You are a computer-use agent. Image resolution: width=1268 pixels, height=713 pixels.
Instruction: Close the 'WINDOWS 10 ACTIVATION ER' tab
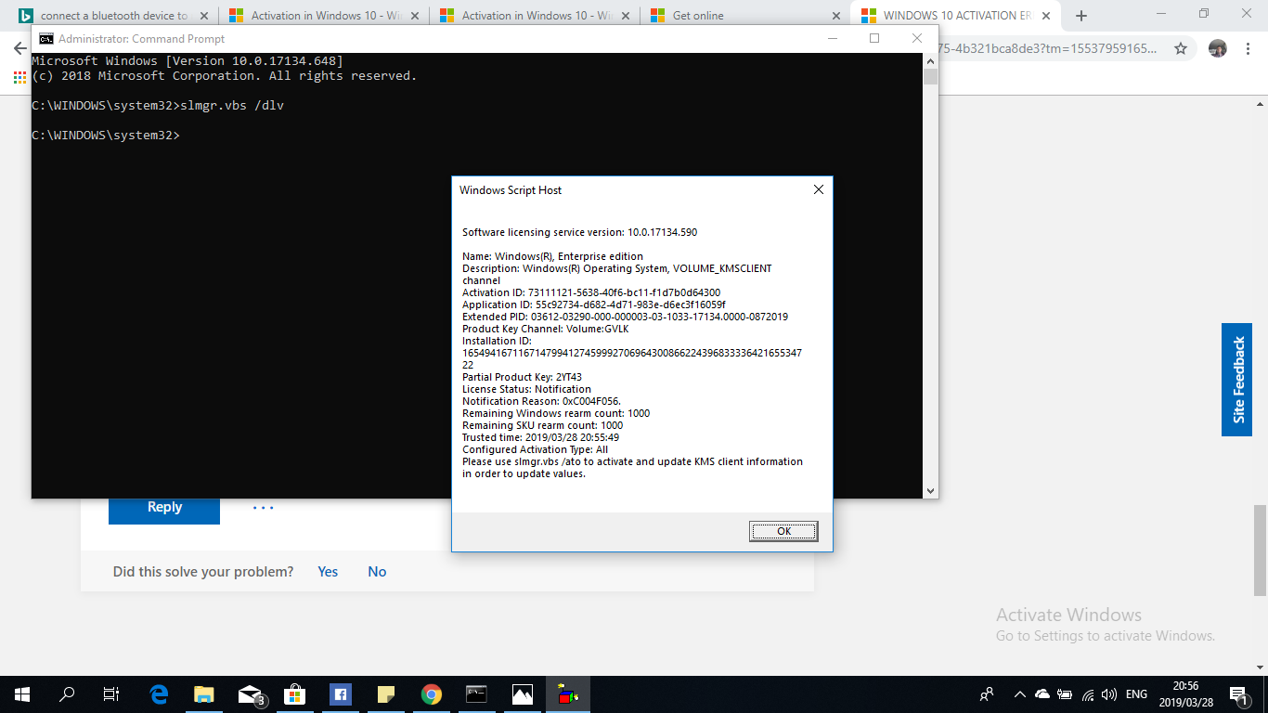(x=1046, y=16)
